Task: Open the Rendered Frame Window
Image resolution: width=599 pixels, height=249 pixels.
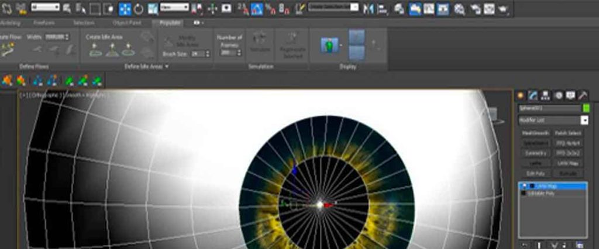Action: click(489, 8)
